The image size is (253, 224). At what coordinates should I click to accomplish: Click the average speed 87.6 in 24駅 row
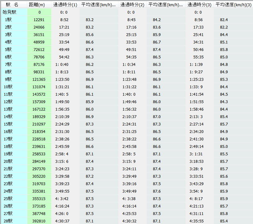[x=157, y=191]
